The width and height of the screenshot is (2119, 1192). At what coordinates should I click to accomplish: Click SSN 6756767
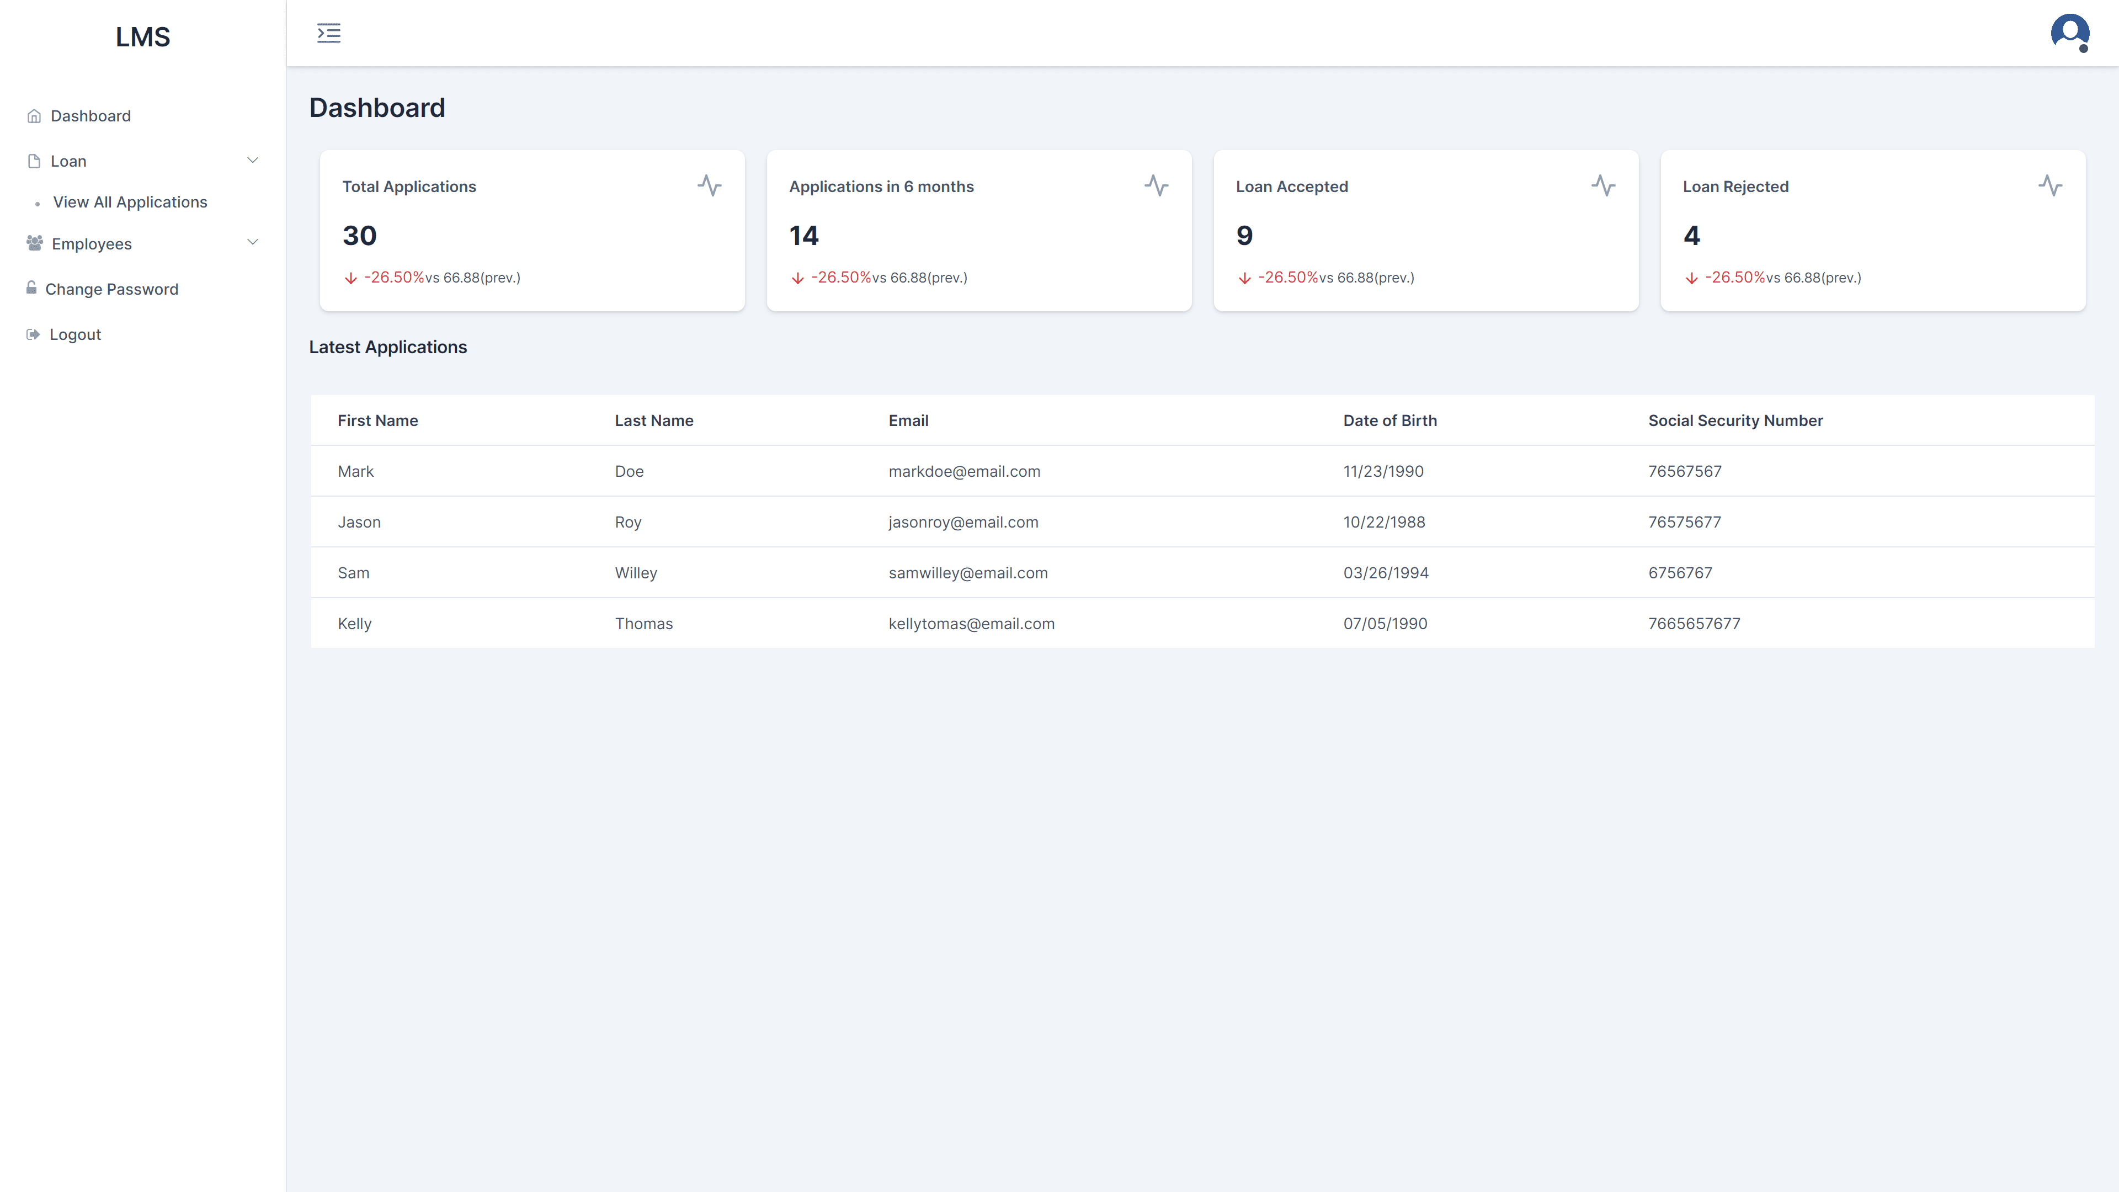click(x=1680, y=573)
